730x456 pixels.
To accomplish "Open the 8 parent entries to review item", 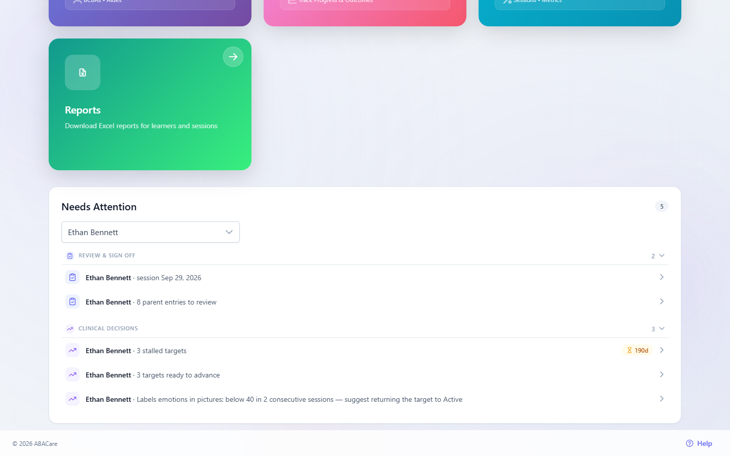I will (365, 302).
